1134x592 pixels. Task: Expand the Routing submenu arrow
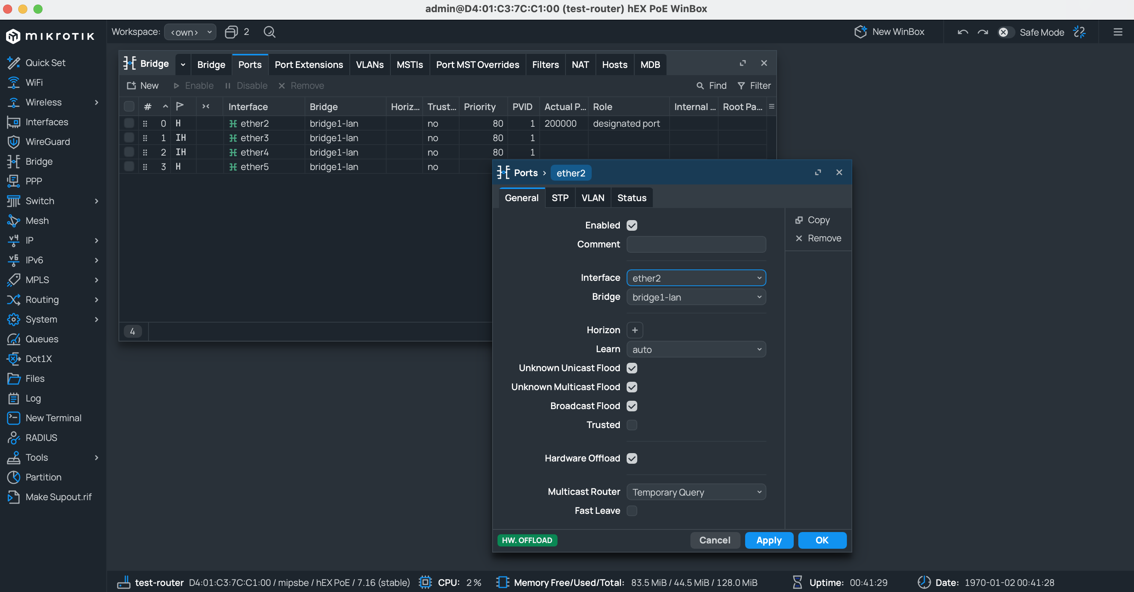tap(96, 299)
